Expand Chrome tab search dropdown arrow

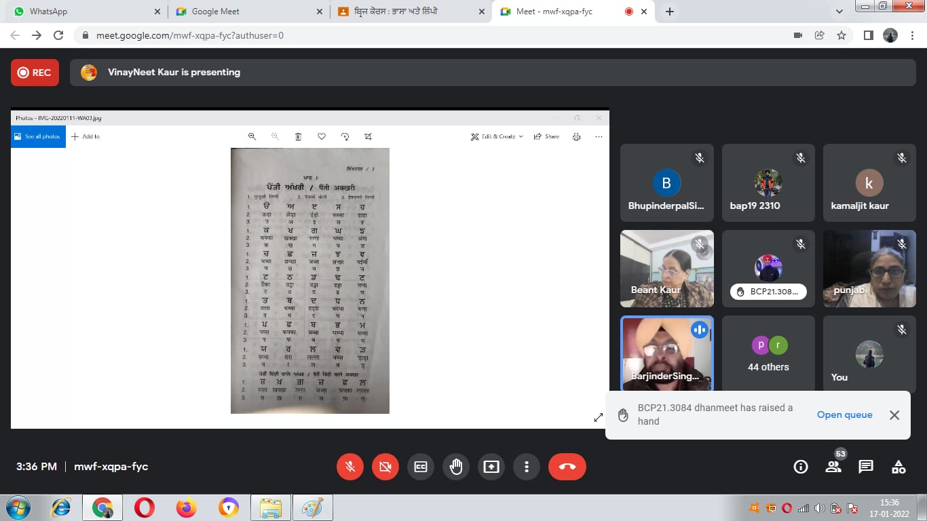[839, 12]
